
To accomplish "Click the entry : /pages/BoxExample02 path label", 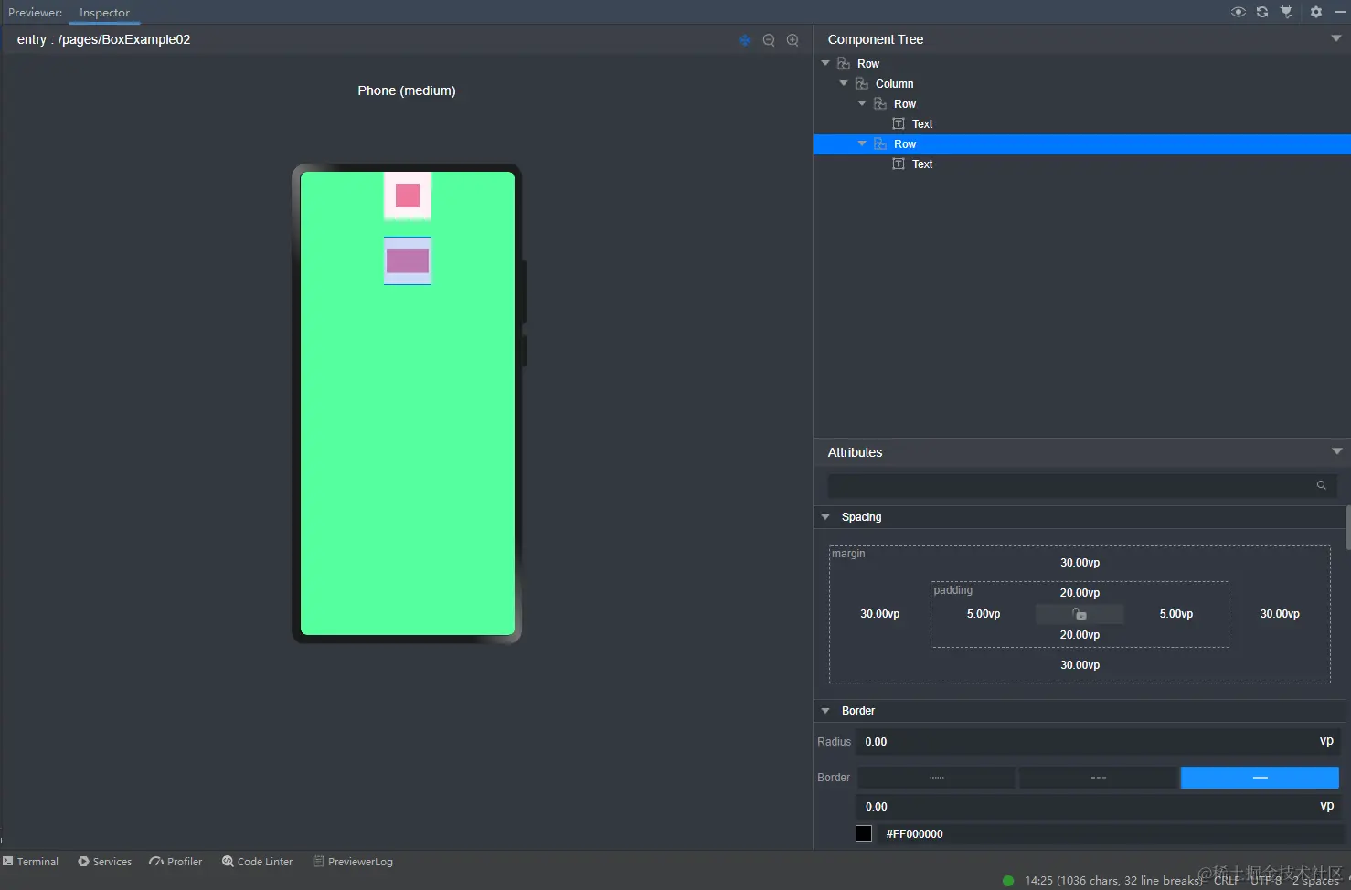I will [x=103, y=39].
